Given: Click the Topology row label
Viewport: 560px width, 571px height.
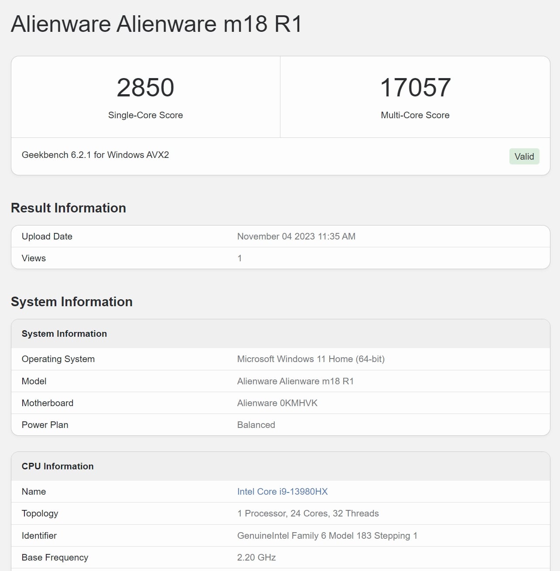Looking at the screenshot, I should [x=40, y=513].
